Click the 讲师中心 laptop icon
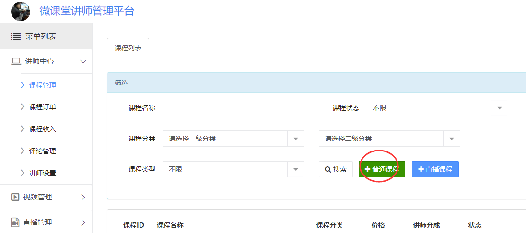Viewport: 526px width, 233px height. click(16, 62)
